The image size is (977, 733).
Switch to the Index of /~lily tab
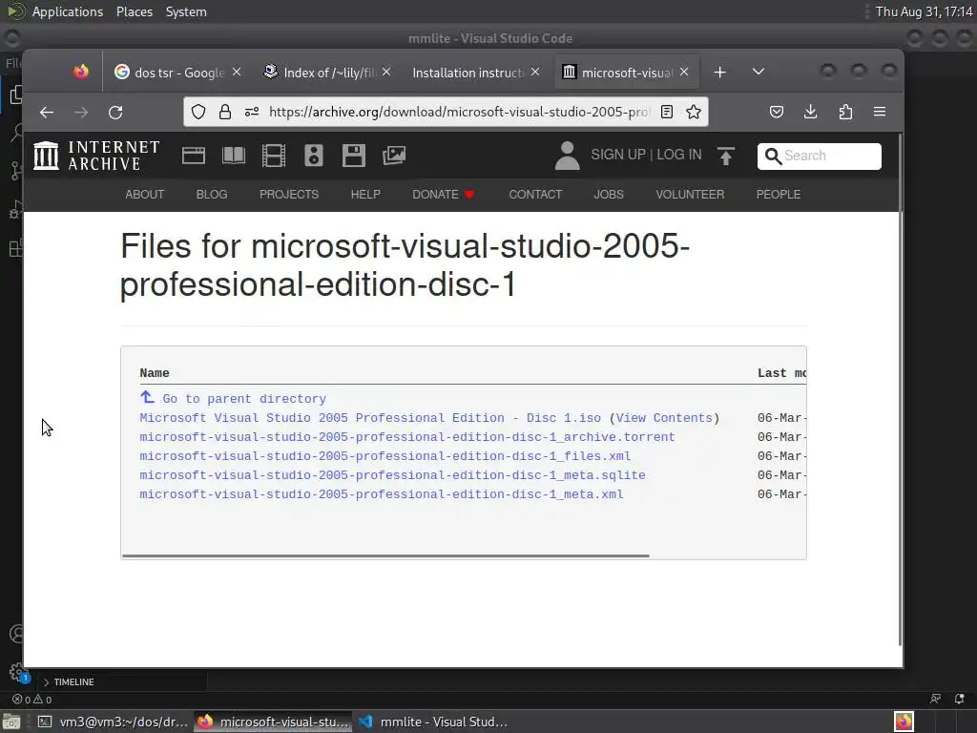click(328, 73)
